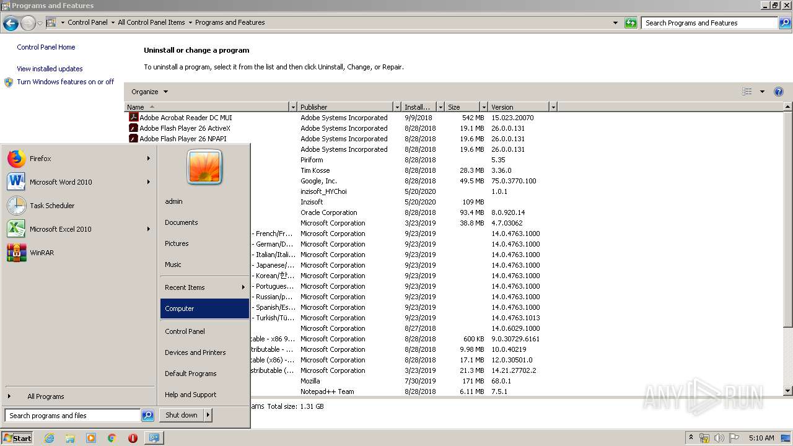
Task: Launch Opera from the taskbar
Action: point(133,438)
